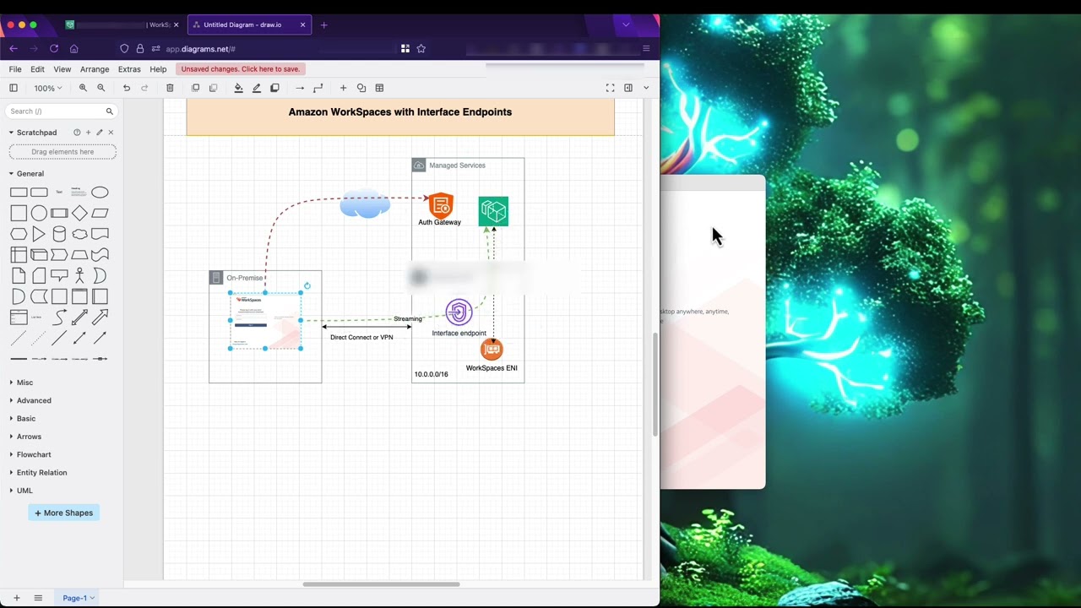This screenshot has height=608, width=1081.
Task: Delete selection with the trash icon
Action: pos(170,88)
